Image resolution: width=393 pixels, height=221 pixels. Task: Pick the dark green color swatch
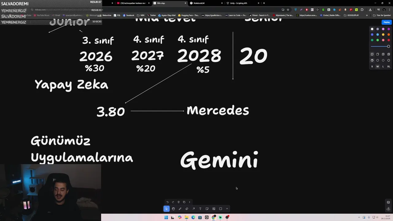[x=372, y=40]
